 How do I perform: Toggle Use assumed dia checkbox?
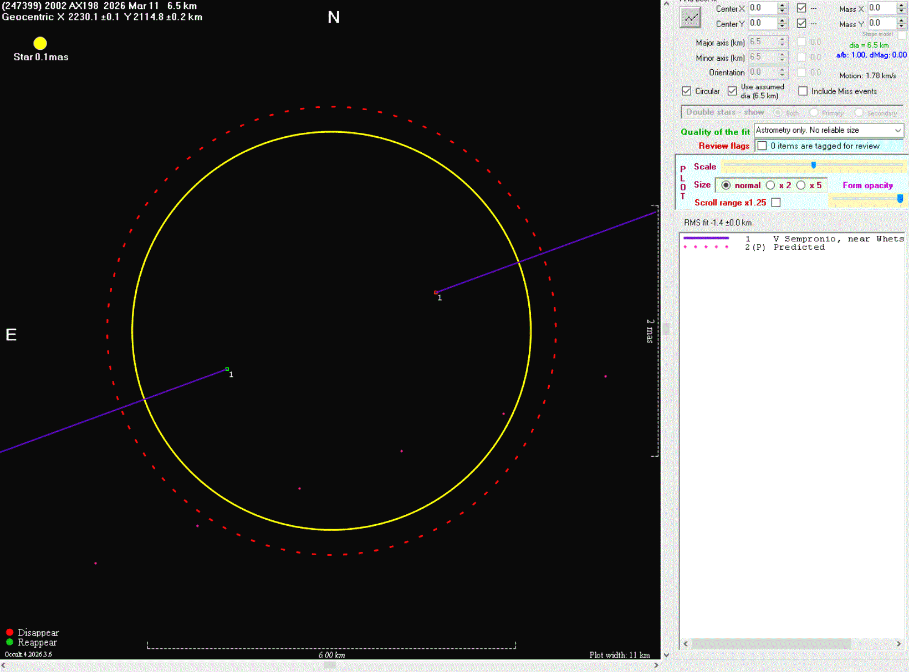[732, 91]
